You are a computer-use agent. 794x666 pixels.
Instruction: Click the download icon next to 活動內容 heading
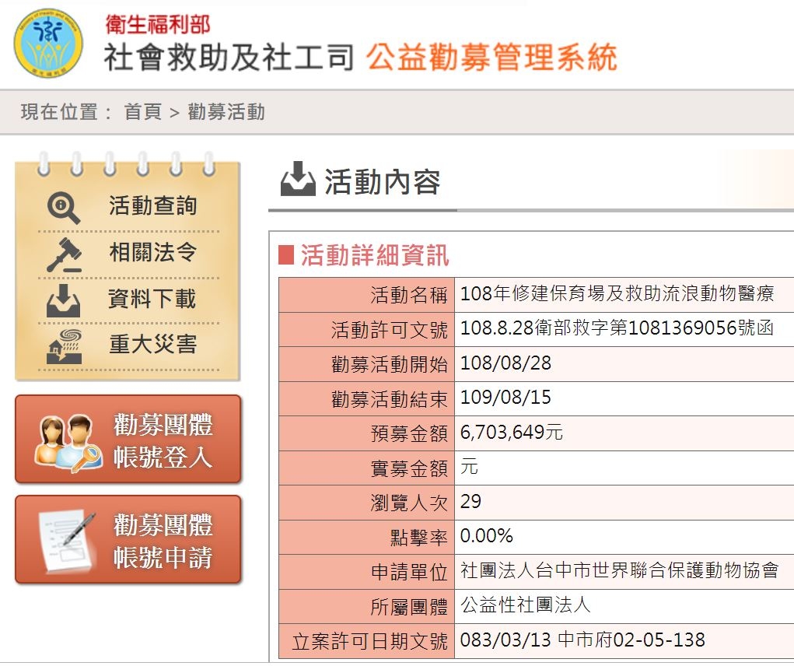pos(299,179)
